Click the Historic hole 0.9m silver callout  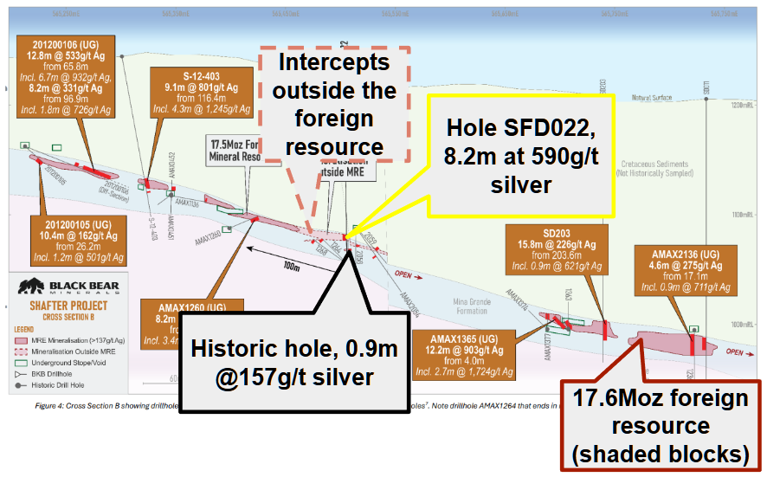[294, 363]
